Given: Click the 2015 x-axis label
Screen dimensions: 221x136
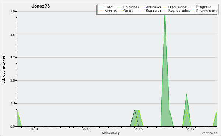Looking at the screenshot, I should (87, 129).
